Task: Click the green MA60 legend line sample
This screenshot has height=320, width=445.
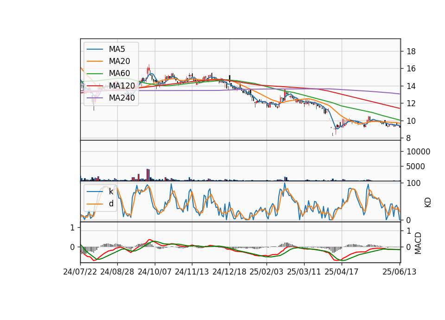Action: (95, 74)
